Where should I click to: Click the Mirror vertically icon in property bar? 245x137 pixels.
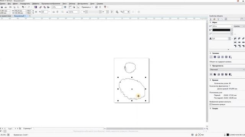pyautogui.click(x=57, y=12)
